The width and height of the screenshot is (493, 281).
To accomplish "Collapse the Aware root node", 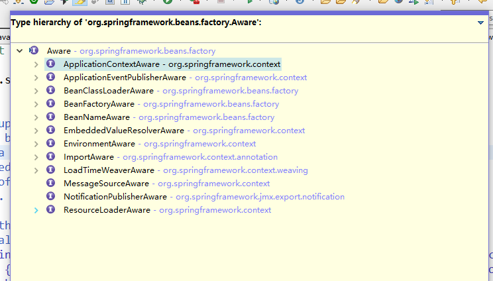I will [x=19, y=50].
